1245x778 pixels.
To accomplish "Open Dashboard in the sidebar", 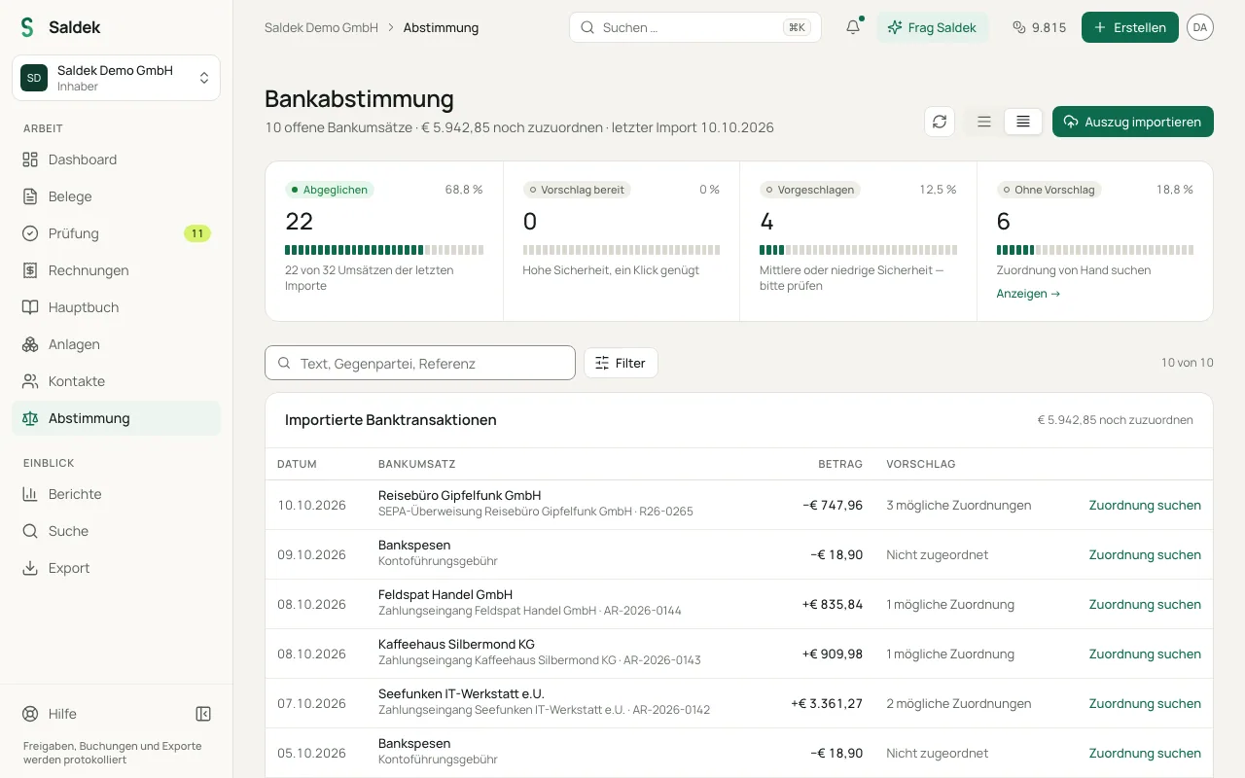I will pos(116,159).
